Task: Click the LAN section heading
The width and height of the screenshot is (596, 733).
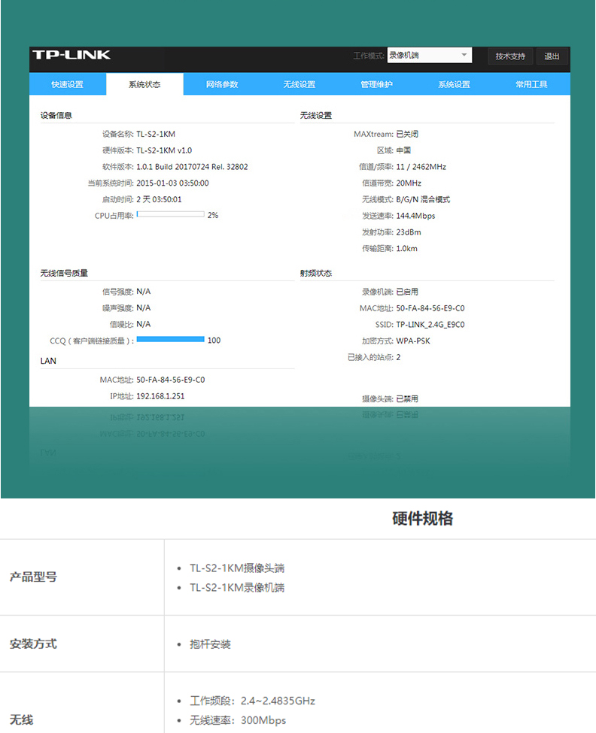Action: (48, 361)
